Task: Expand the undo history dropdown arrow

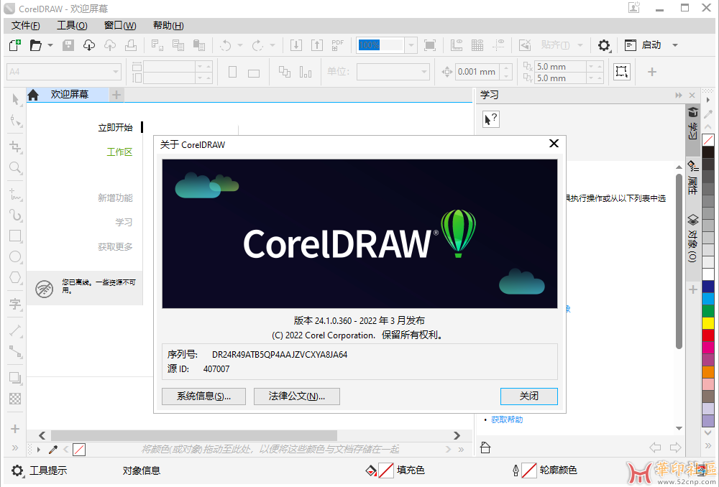Action: pos(240,45)
